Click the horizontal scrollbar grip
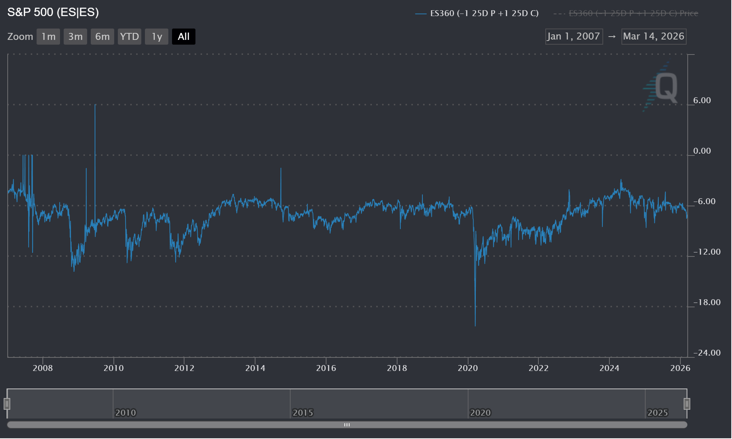 347,425
